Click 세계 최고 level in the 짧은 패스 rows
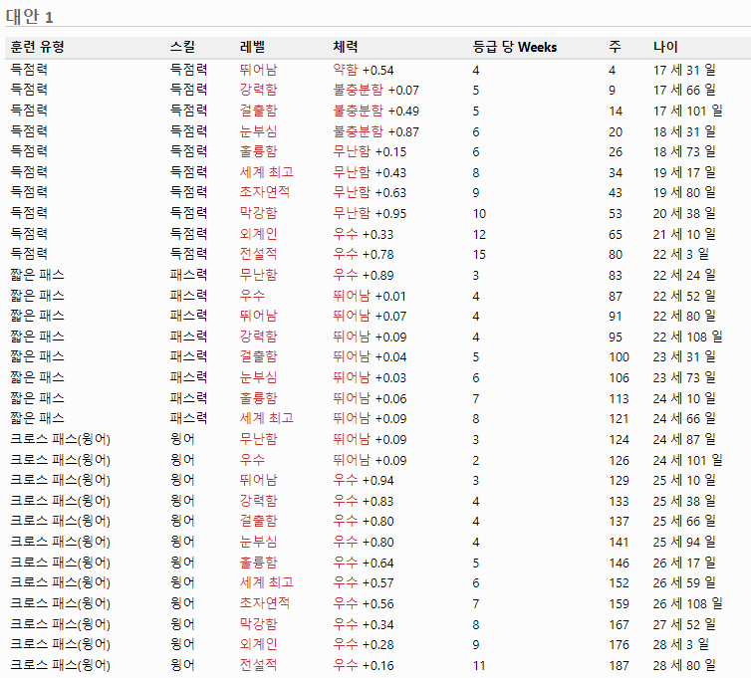Viewport: 751px width, 678px height. 267,418
